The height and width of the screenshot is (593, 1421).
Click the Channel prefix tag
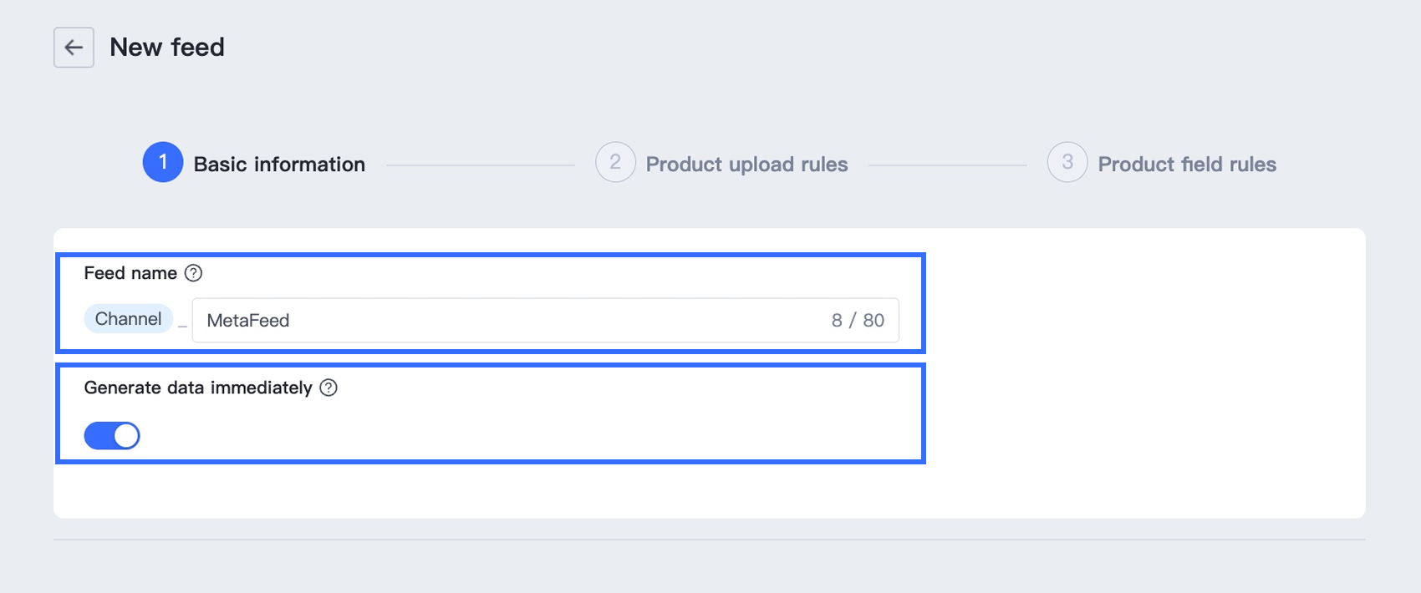128,319
